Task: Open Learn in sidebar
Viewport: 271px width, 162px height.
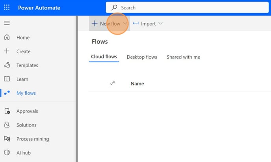Action: pyautogui.click(x=22, y=79)
